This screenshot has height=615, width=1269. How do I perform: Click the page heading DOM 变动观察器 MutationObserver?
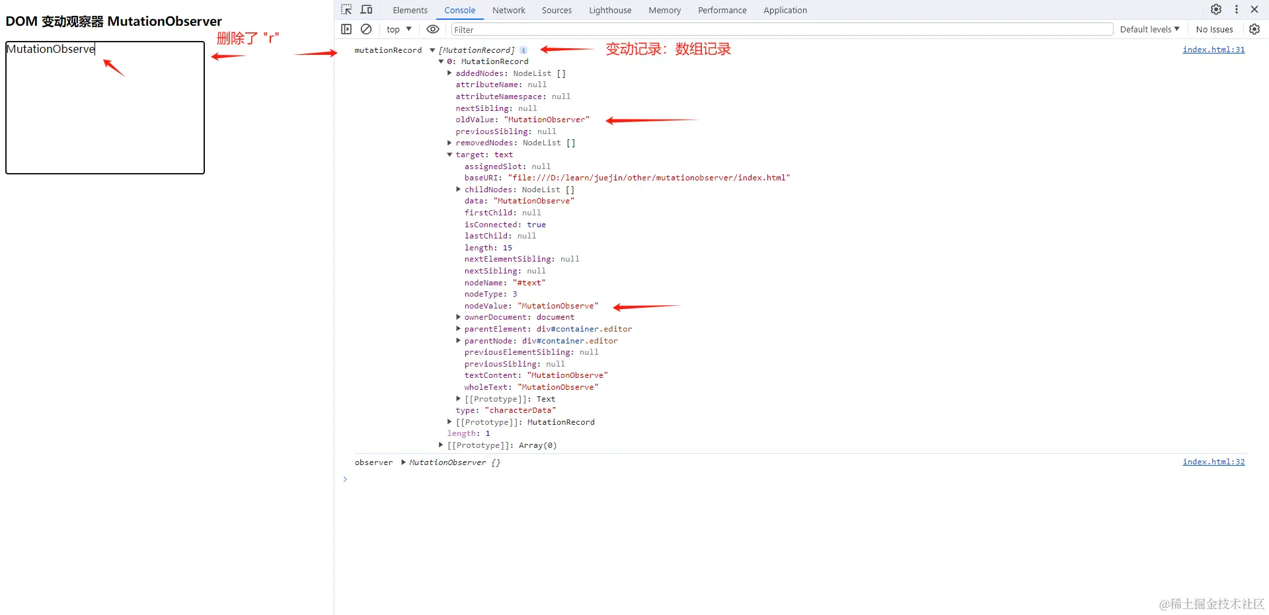[114, 21]
